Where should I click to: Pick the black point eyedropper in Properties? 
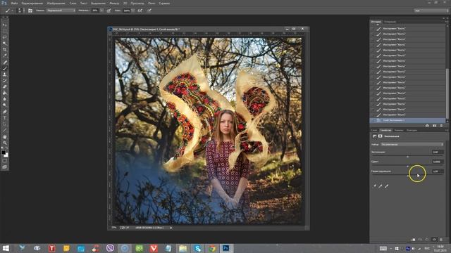[x=374, y=186]
